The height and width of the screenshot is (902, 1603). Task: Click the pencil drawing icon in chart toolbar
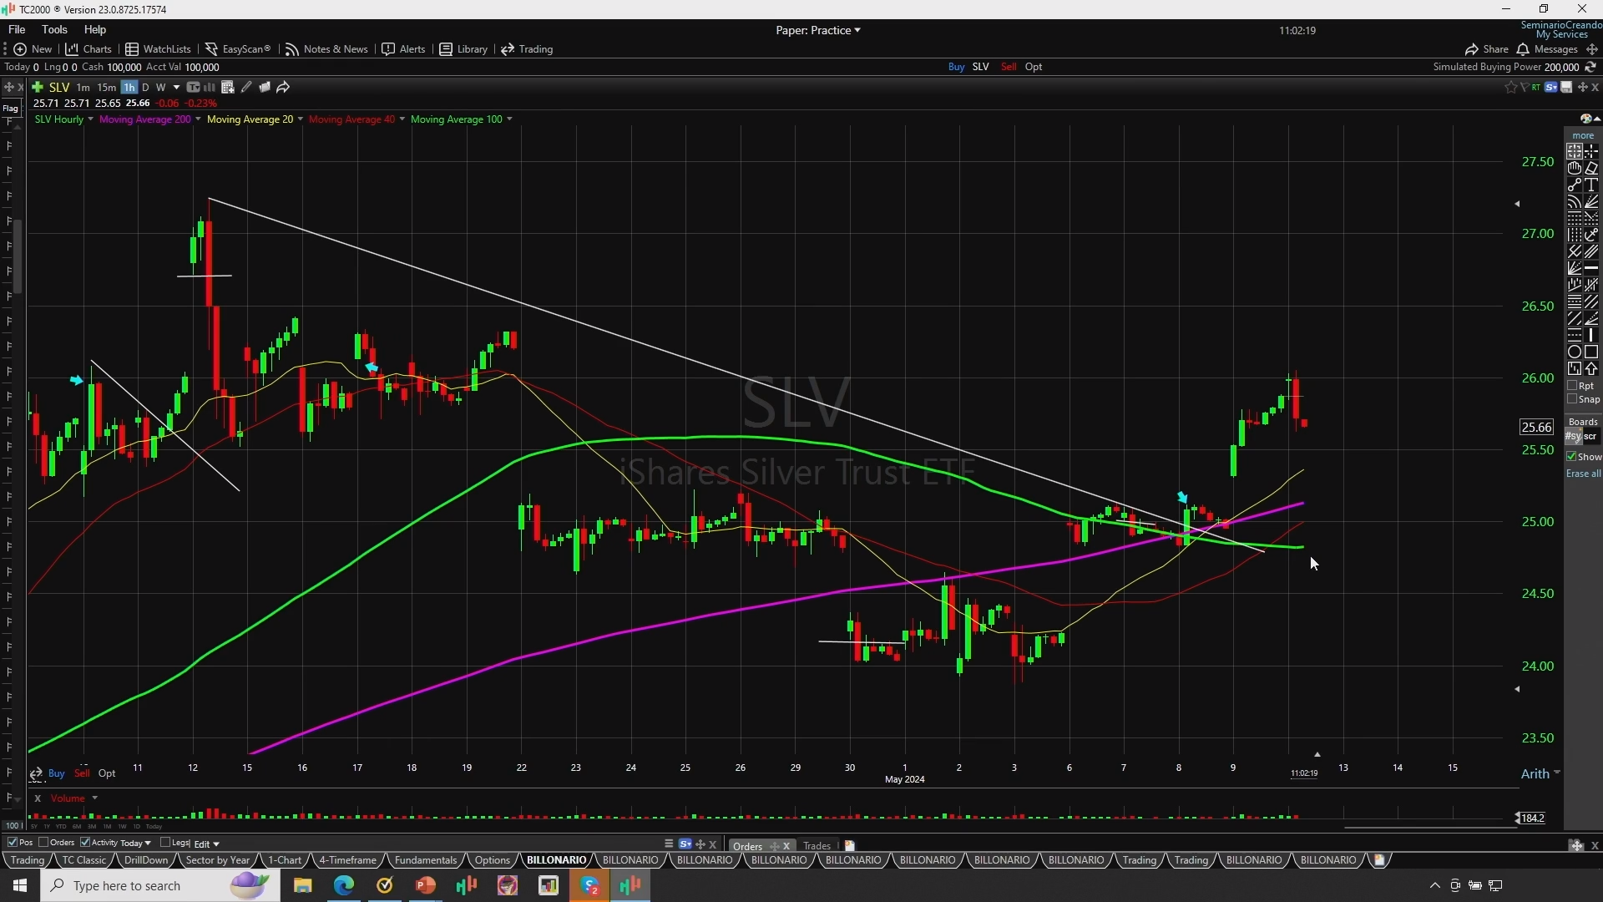tap(246, 87)
